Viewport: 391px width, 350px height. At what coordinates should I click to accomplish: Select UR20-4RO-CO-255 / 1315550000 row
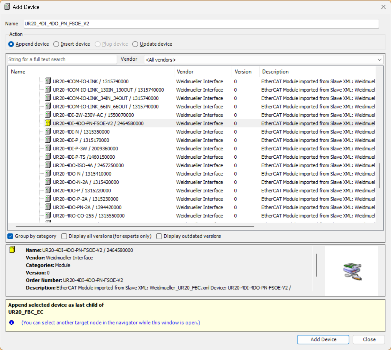pyautogui.click(x=89, y=215)
